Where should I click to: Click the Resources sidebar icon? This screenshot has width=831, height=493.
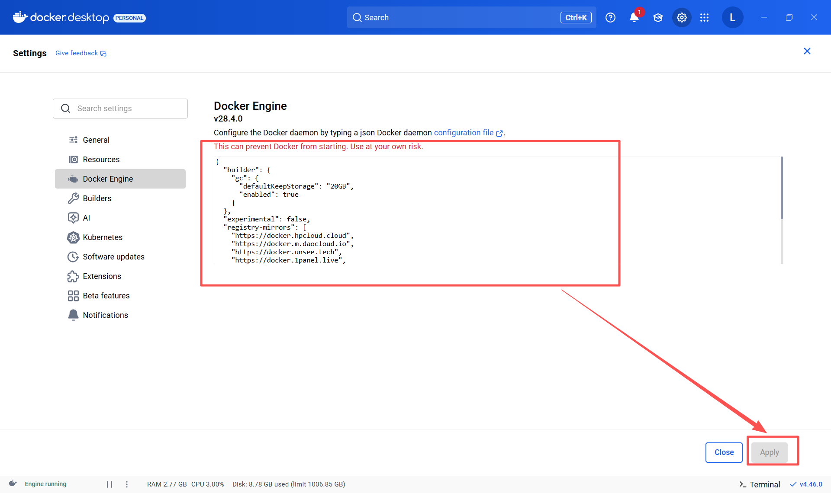(x=73, y=159)
